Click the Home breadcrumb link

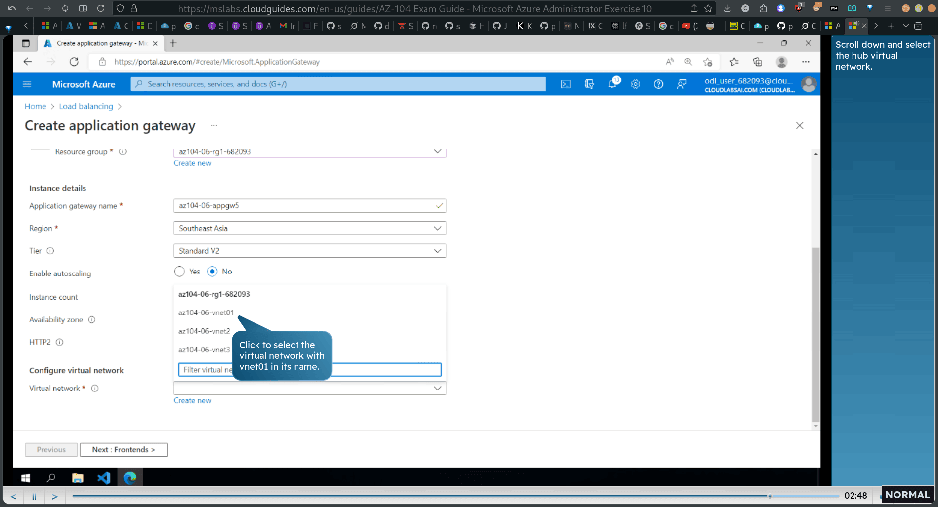35,106
